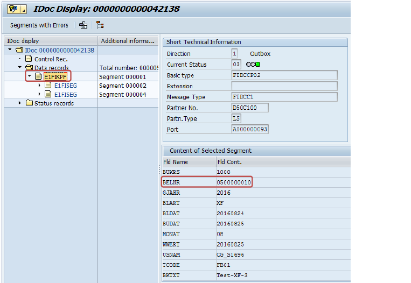The height and width of the screenshot is (283, 411).
Task: Click the Basic type field FIDCCP02
Action: (283, 75)
